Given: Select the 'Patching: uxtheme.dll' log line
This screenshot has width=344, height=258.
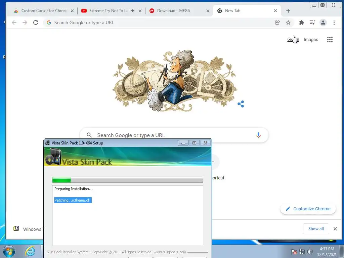Looking at the screenshot, I should (73, 200).
